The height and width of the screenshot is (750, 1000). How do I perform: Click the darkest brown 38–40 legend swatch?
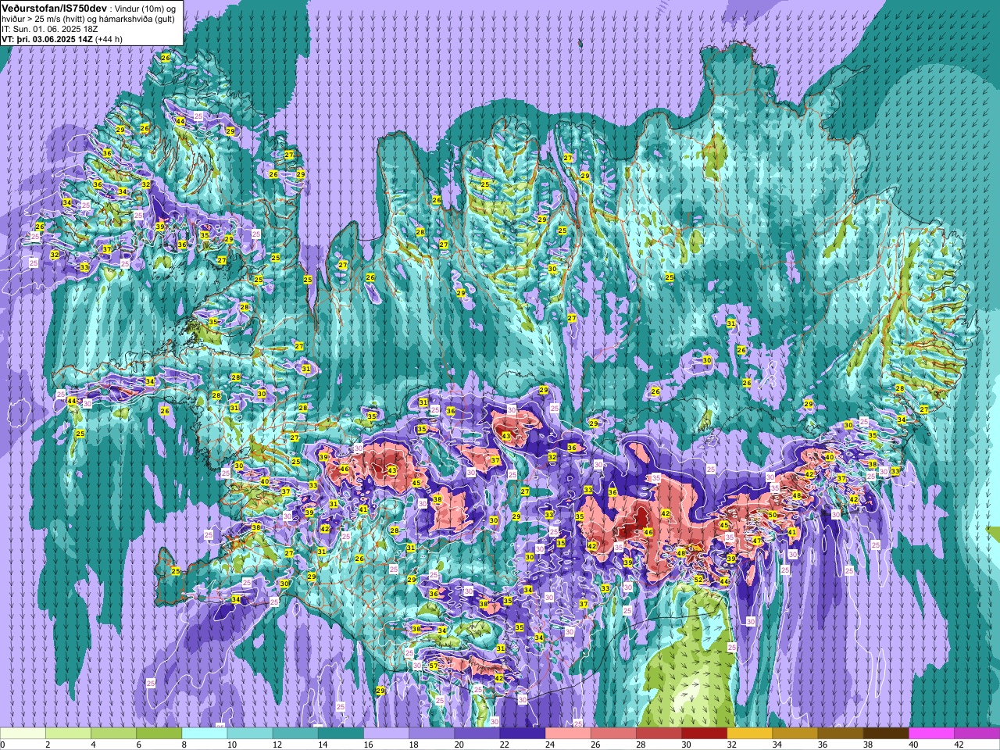pyautogui.click(x=885, y=734)
